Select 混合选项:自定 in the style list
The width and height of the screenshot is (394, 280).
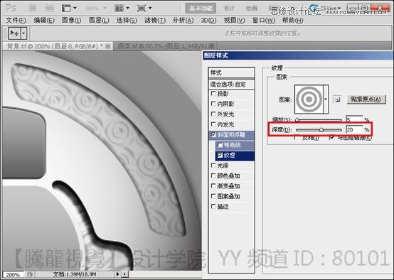click(231, 85)
